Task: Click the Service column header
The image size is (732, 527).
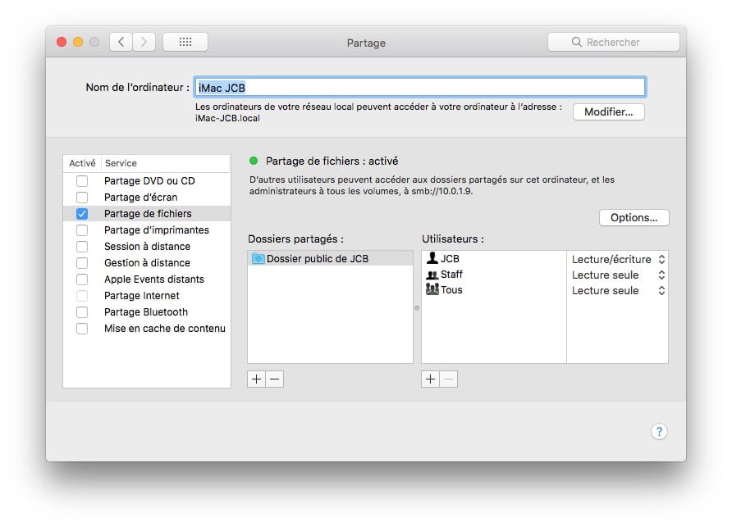Action: [121, 163]
